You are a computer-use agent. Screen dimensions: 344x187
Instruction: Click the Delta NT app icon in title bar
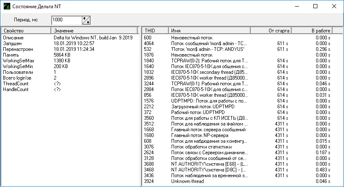point(7,7)
